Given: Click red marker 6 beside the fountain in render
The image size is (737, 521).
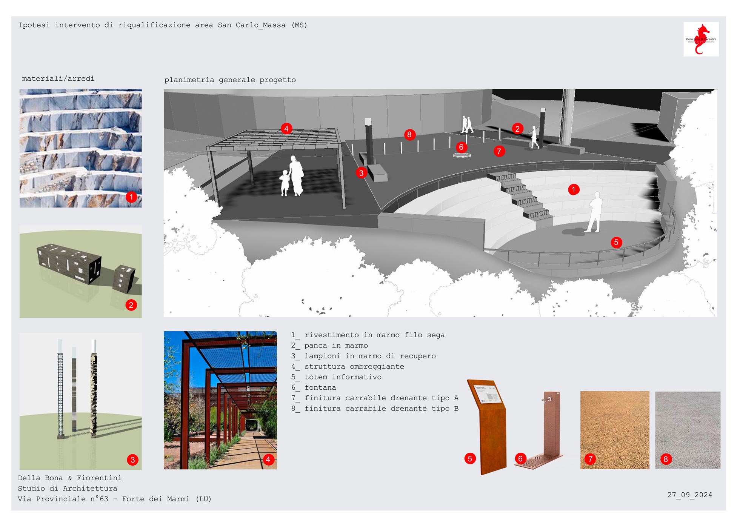Looking at the screenshot, I should pyautogui.click(x=461, y=147).
